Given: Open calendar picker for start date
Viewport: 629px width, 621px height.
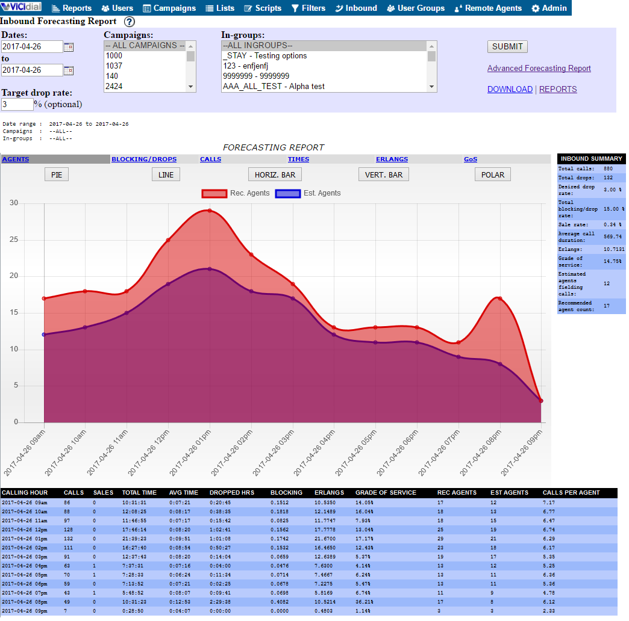Looking at the screenshot, I should (x=69, y=47).
